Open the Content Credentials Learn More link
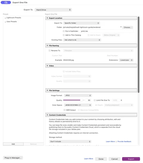This screenshot has height=163, width=143. coord(110,142)
